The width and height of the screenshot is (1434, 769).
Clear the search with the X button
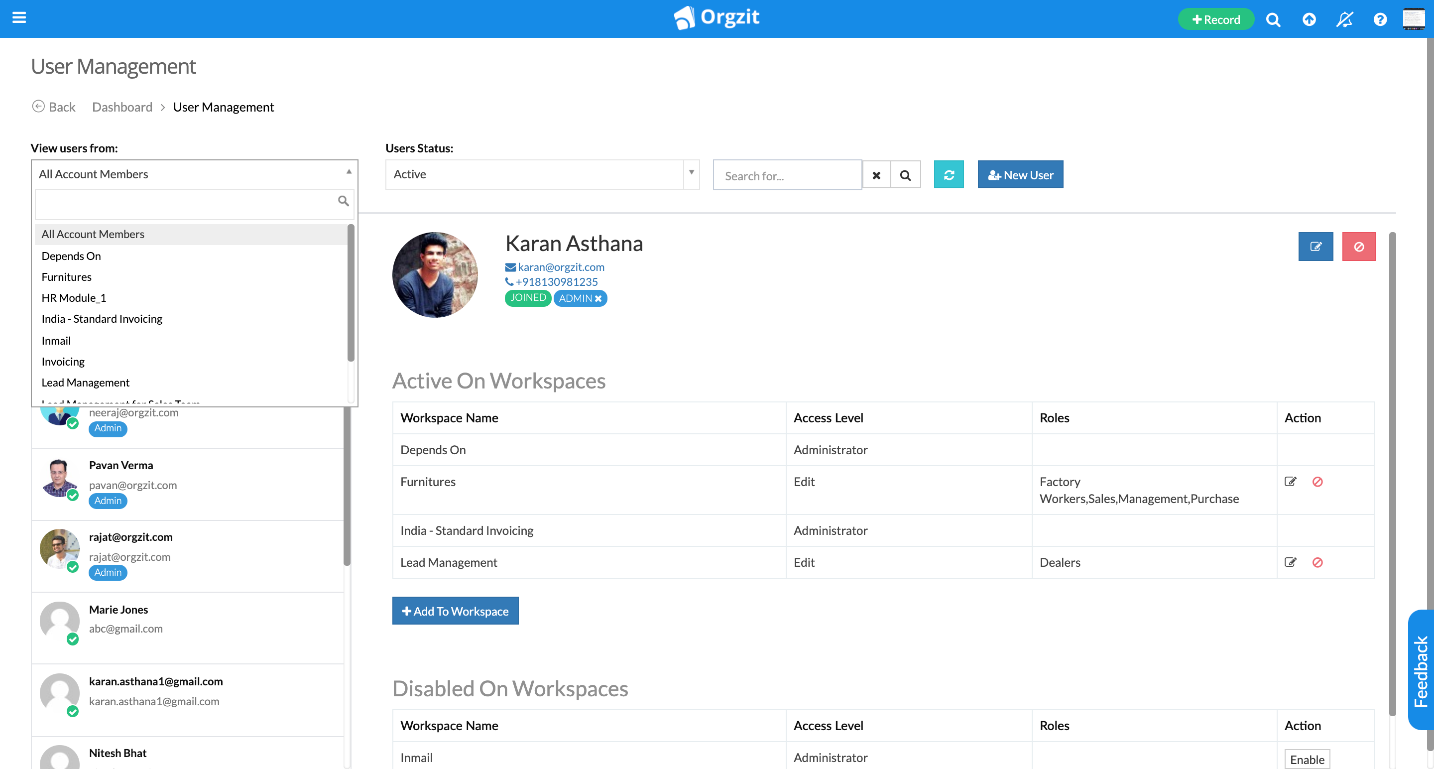pyautogui.click(x=876, y=175)
